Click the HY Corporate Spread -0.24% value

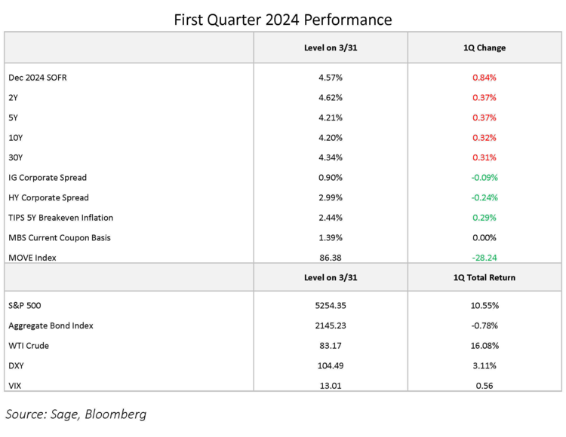click(484, 197)
